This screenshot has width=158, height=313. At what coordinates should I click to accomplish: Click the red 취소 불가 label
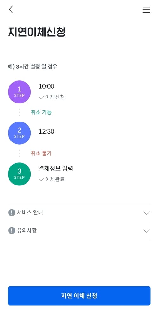[x=41, y=153]
